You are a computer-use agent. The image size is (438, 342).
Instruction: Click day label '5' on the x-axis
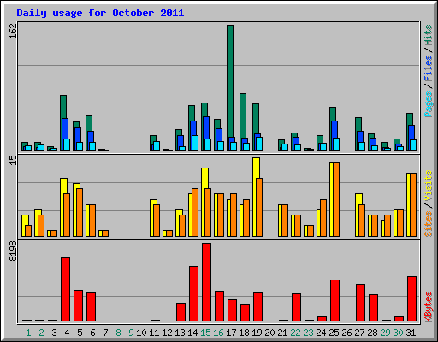[x=80, y=333]
